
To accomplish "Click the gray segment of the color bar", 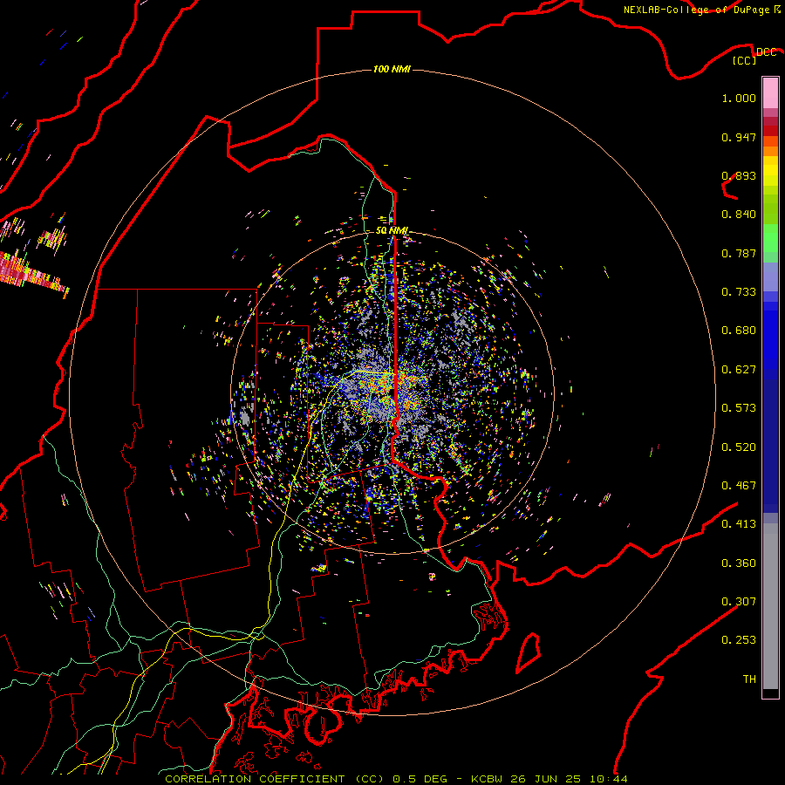I will (x=770, y=606).
